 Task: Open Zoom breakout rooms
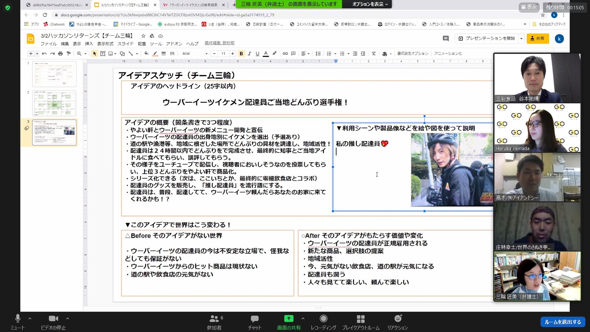click(x=361, y=322)
